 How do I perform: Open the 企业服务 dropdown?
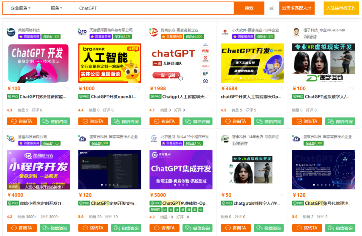click(20, 8)
